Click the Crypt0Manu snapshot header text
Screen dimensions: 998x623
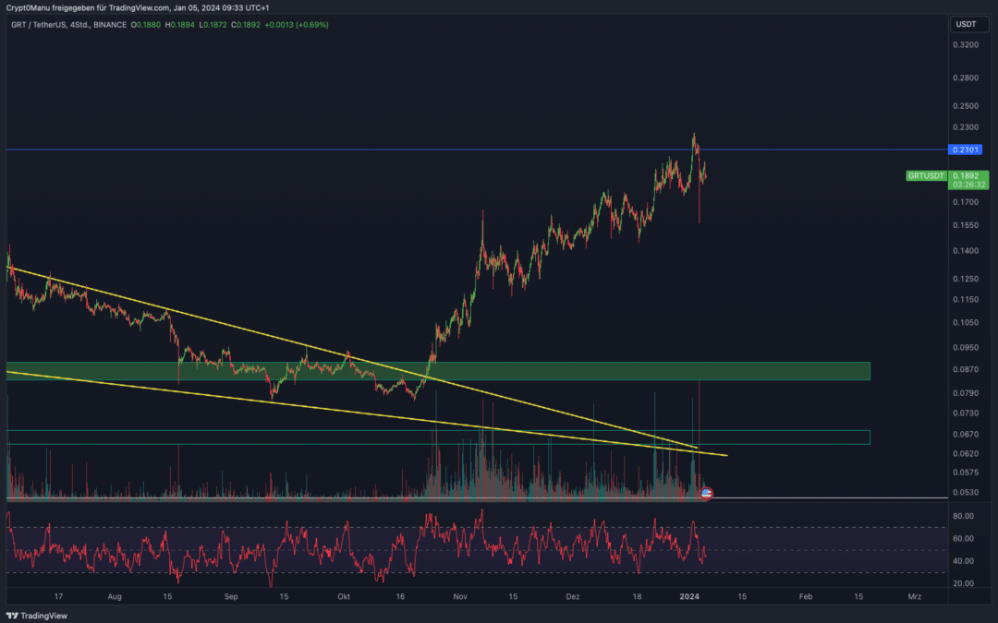pyautogui.click(x=138, y=7)
